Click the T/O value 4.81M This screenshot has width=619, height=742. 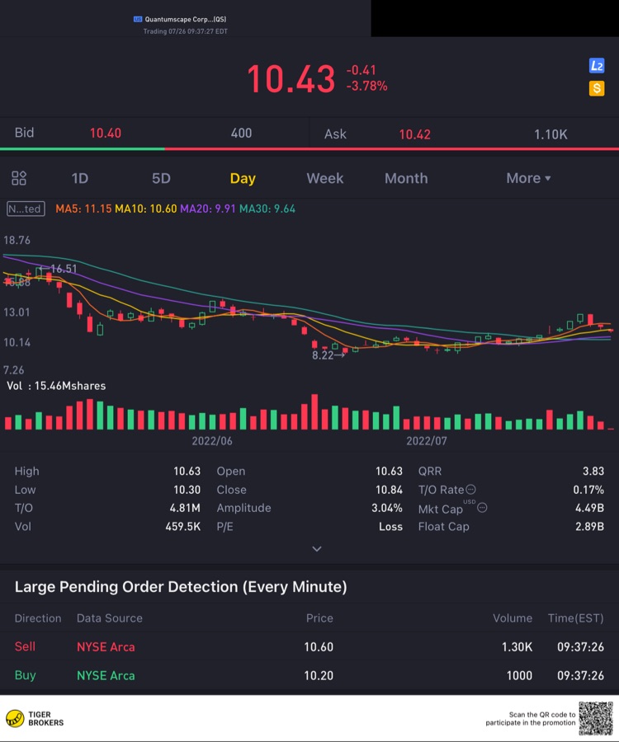coord(185,508)
